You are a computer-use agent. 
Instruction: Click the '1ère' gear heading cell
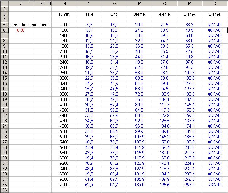pyautogui.click(x=89, y=14)
